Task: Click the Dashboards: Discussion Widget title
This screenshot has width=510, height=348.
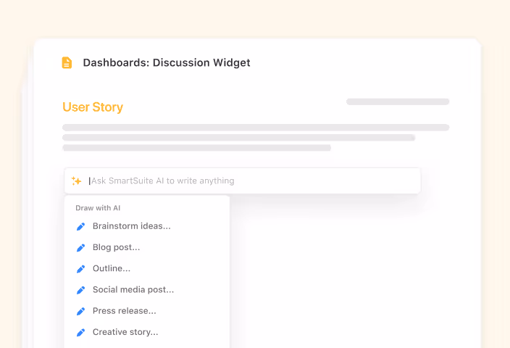Action: tap(167, 62)
